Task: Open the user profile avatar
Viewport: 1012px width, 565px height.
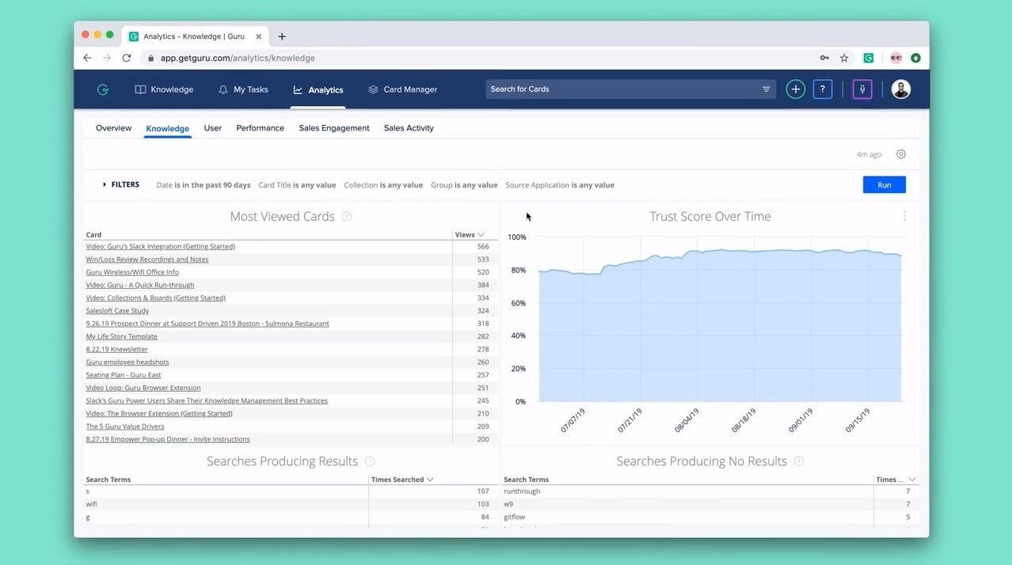Action: pos(900,89)
